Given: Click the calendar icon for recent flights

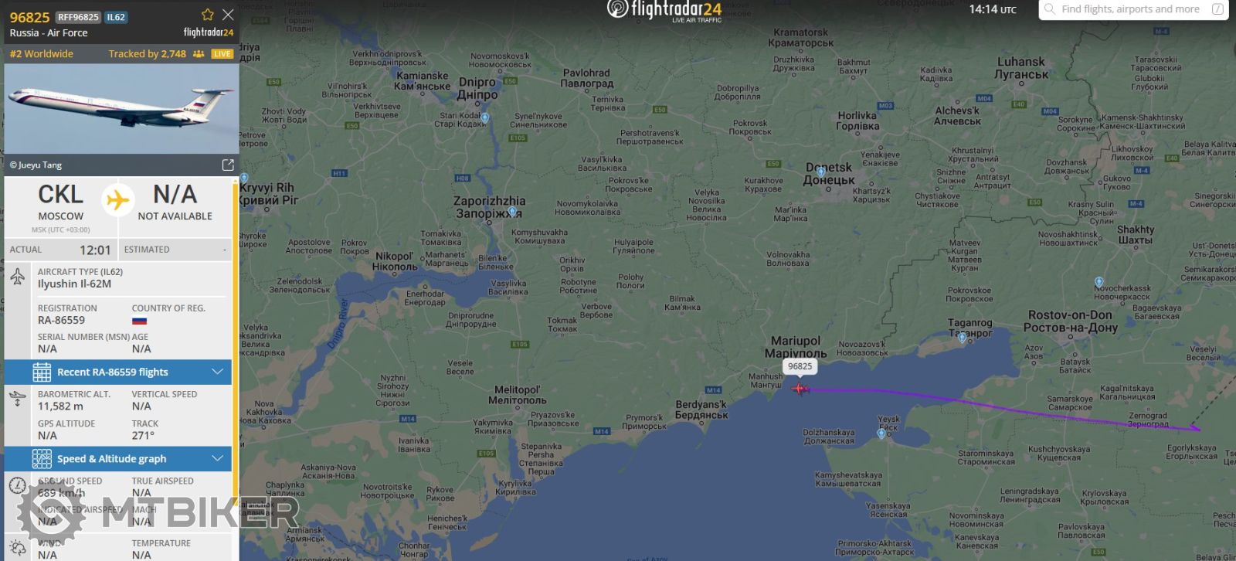Looking at the screenshot, I should [x=42, y=372].
